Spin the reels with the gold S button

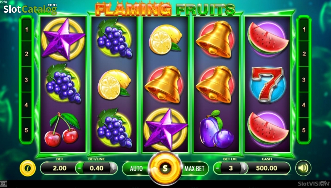point(165,168)
